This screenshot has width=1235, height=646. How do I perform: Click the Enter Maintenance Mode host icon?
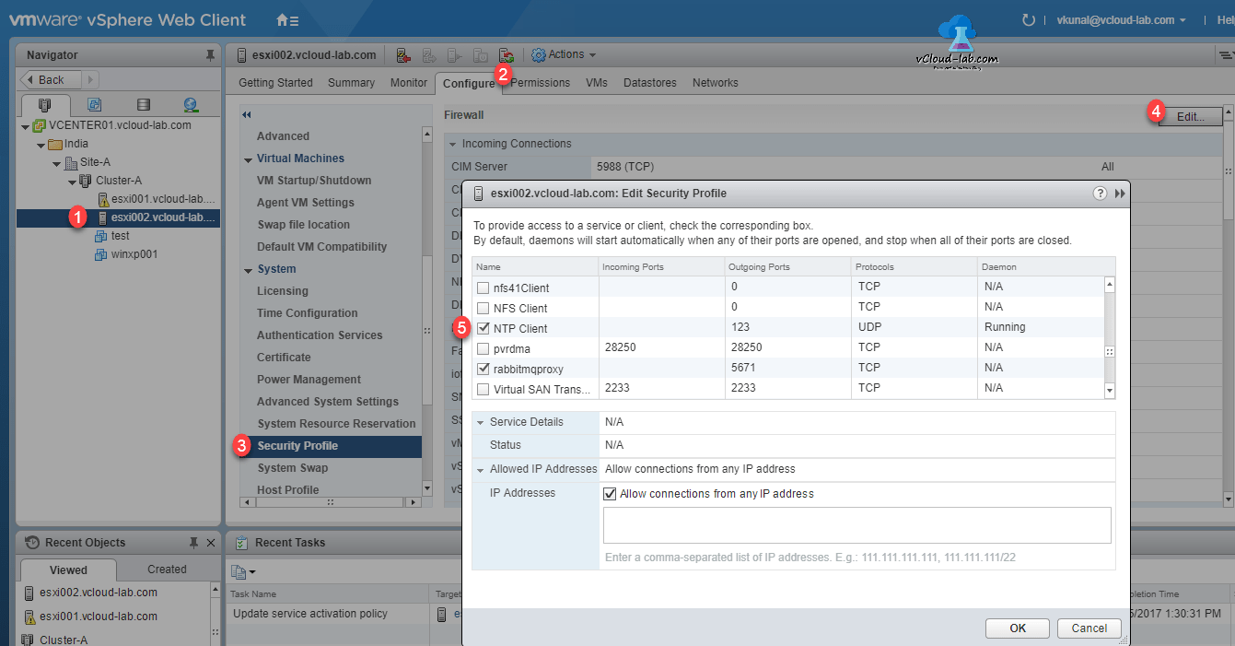(403, 54)
